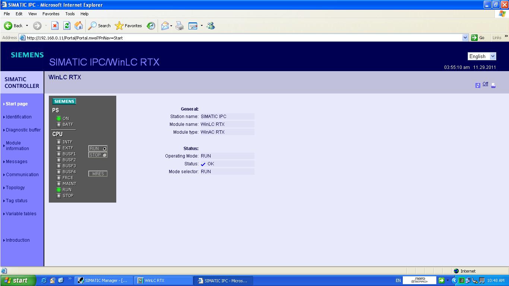Click the green WinLC controller tray icon
This screenshot has height=286, width=509.
(x=461, y=280)
